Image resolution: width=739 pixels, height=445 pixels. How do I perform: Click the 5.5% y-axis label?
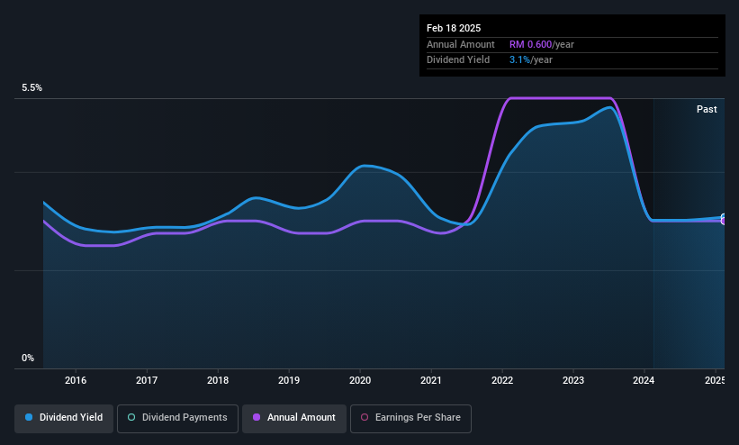coord(32,87)
